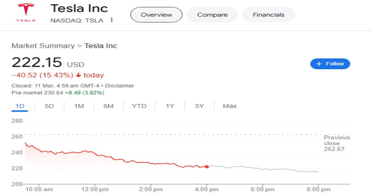Viewport: 371px width, 195px height.
Task: Open the Financials tab
Action: [268, 15]
